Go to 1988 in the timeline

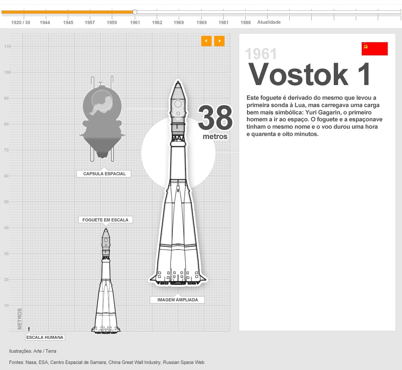coord(246,22)
